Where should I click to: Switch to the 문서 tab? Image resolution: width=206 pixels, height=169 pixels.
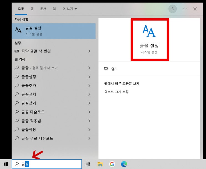[43, 9]
